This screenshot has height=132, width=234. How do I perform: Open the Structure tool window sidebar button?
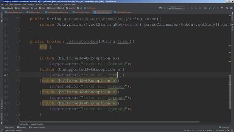pyautogui.click(x=1, y=104)
